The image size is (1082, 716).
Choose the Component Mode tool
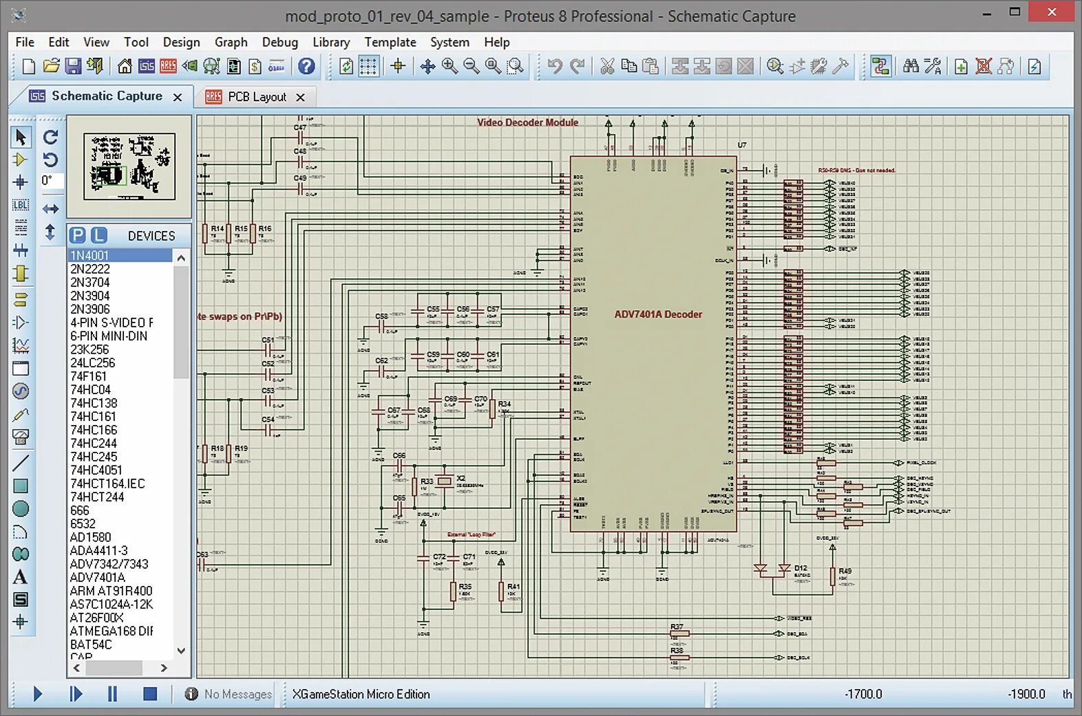click(21, 160)
